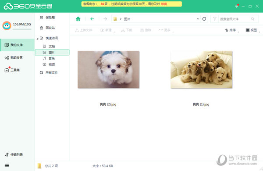263x171 pixels.
Task: Maximize the cloud drive window
Action: (250, 6)
